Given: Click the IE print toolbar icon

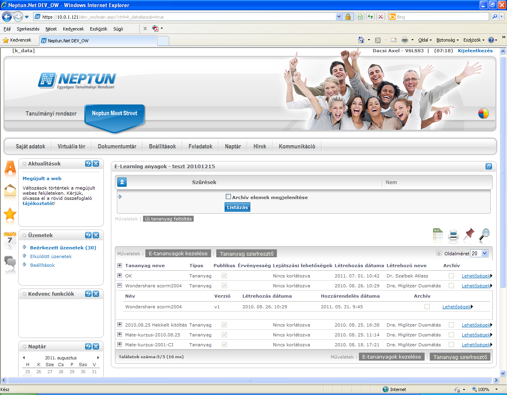Looking at the screenshot, I should (404, 40).
